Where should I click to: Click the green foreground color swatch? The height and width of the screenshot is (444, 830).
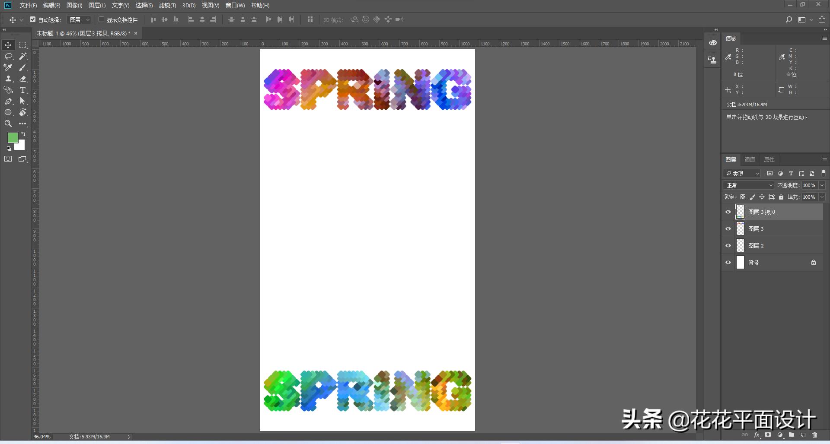click(13, 137)
